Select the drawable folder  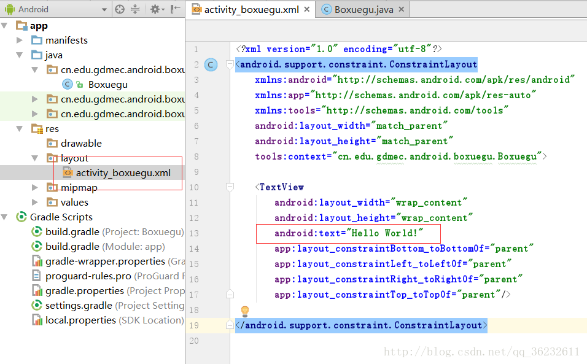[81, 143]
